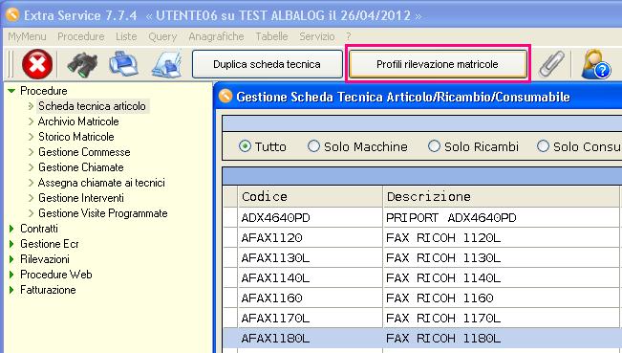This screenshot has height=353, width=622.
Task: Click the orange icon beside Gestione Scheda Tecnica title
Action: [x=225, y=96]
